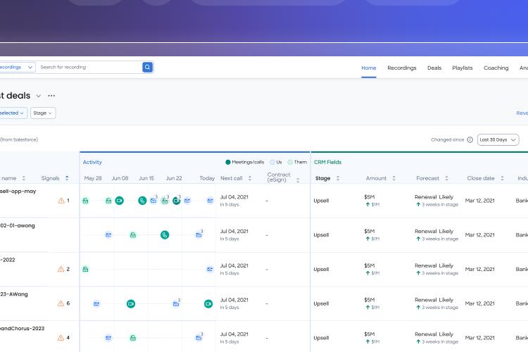Open the phone call activity in 02-01-awong row
Screen dimensions: 528x352
[x=165, y=235]
